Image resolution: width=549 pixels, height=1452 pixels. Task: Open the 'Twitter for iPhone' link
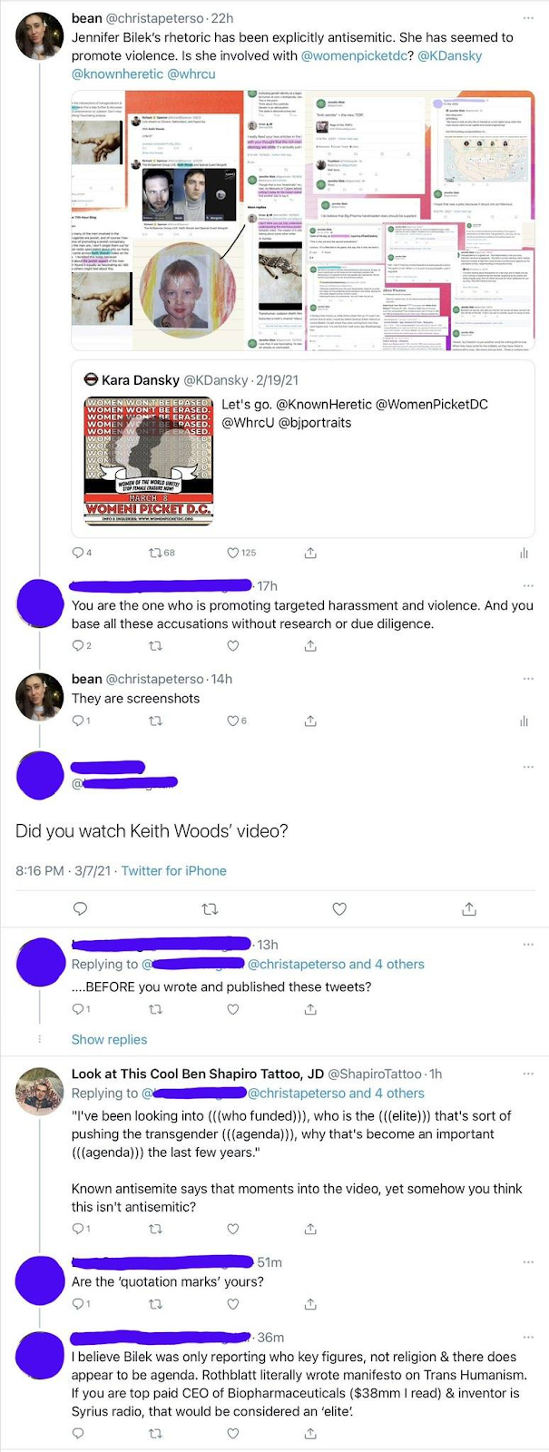pyautogui.click(x=173, y=870)
